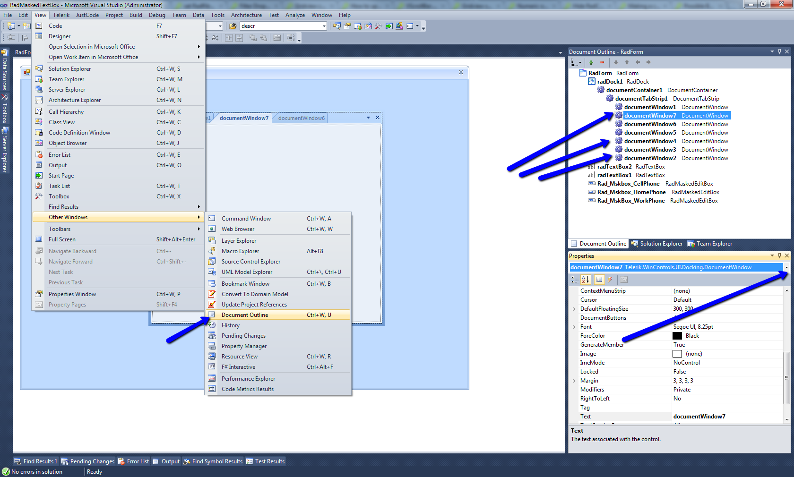This screenshot has width=794, height=477.
Task: Select radDock1 node in Document Outline
Action: click(x=610, y=82)
